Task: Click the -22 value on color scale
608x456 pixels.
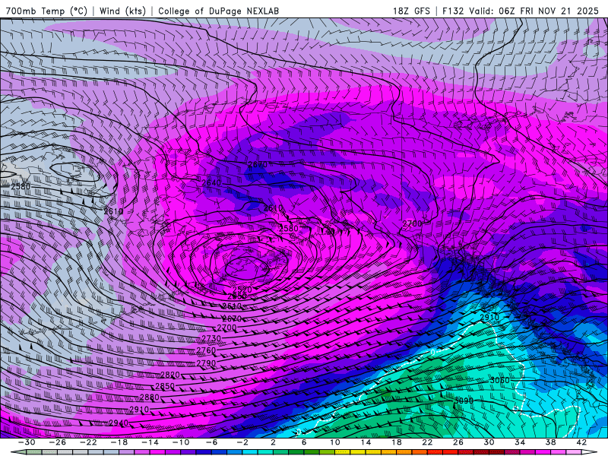Action: pos(88,442)
